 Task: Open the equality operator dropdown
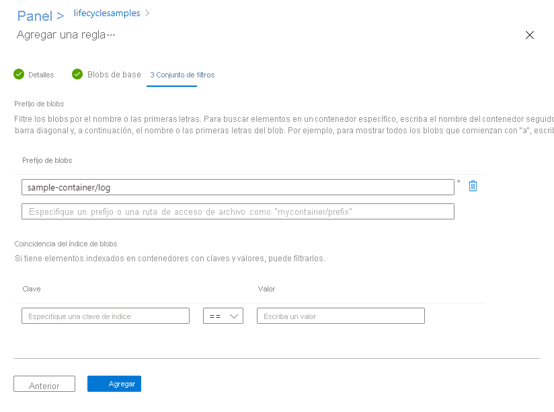point(223,315)
